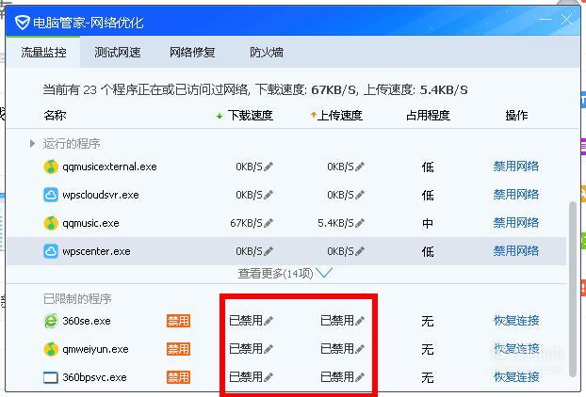Viewport: 586px width, 397px height.
Task: Click the qqmusic.exe app icon
Action: [51, 223]
